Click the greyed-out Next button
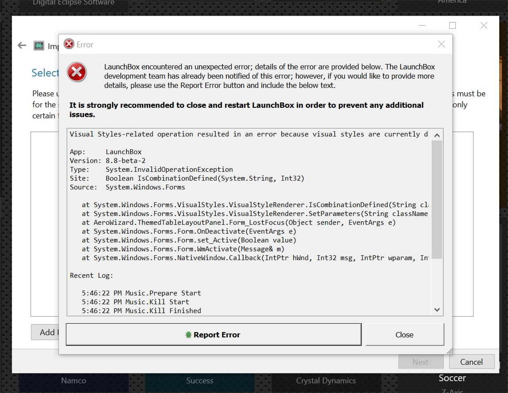Image resolution: width=508 pixels, height=393 pixels. 420,362
